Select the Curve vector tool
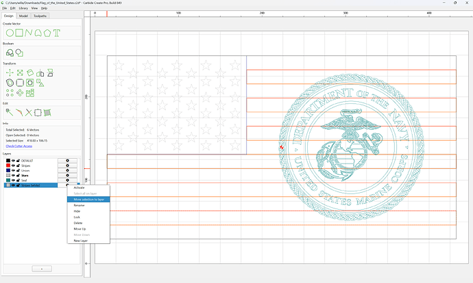Screen dimensions: 473x283 click(x=38, y=33)
